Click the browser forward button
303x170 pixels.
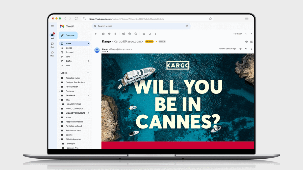[70, 19]
